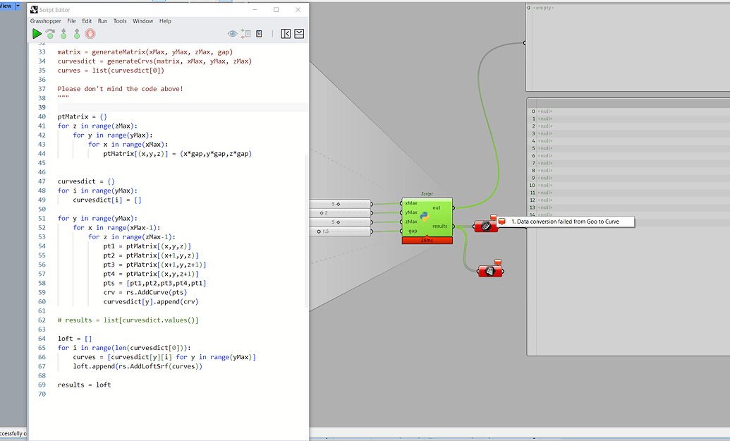Click the red Loft component below the Curve component
Screen dimensions: 730x441
pos(489,271)
